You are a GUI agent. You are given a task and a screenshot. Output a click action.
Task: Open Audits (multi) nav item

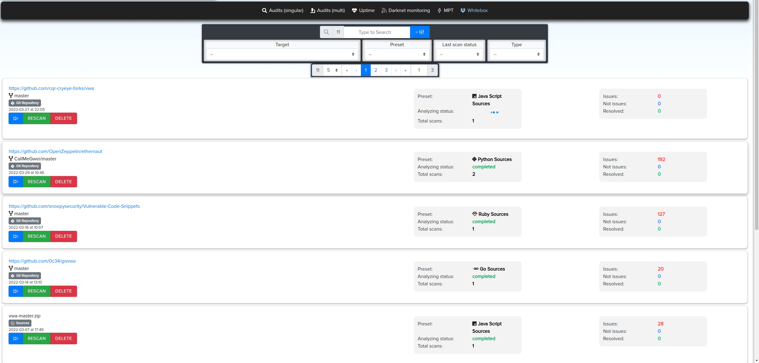(x=327, y=10)
